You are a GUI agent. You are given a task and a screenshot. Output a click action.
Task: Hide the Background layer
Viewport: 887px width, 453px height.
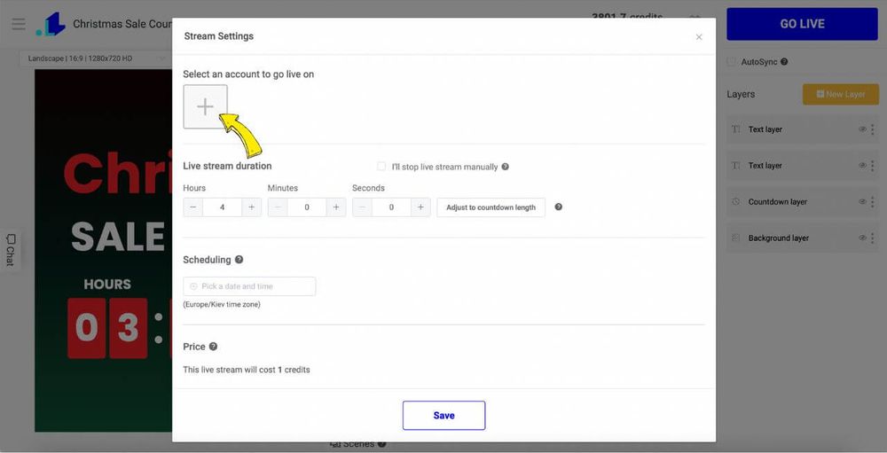pos(861,238)
